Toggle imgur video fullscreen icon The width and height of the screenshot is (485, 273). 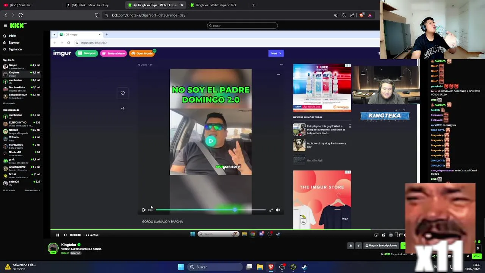pyautogui.click(x=271, y=210)
